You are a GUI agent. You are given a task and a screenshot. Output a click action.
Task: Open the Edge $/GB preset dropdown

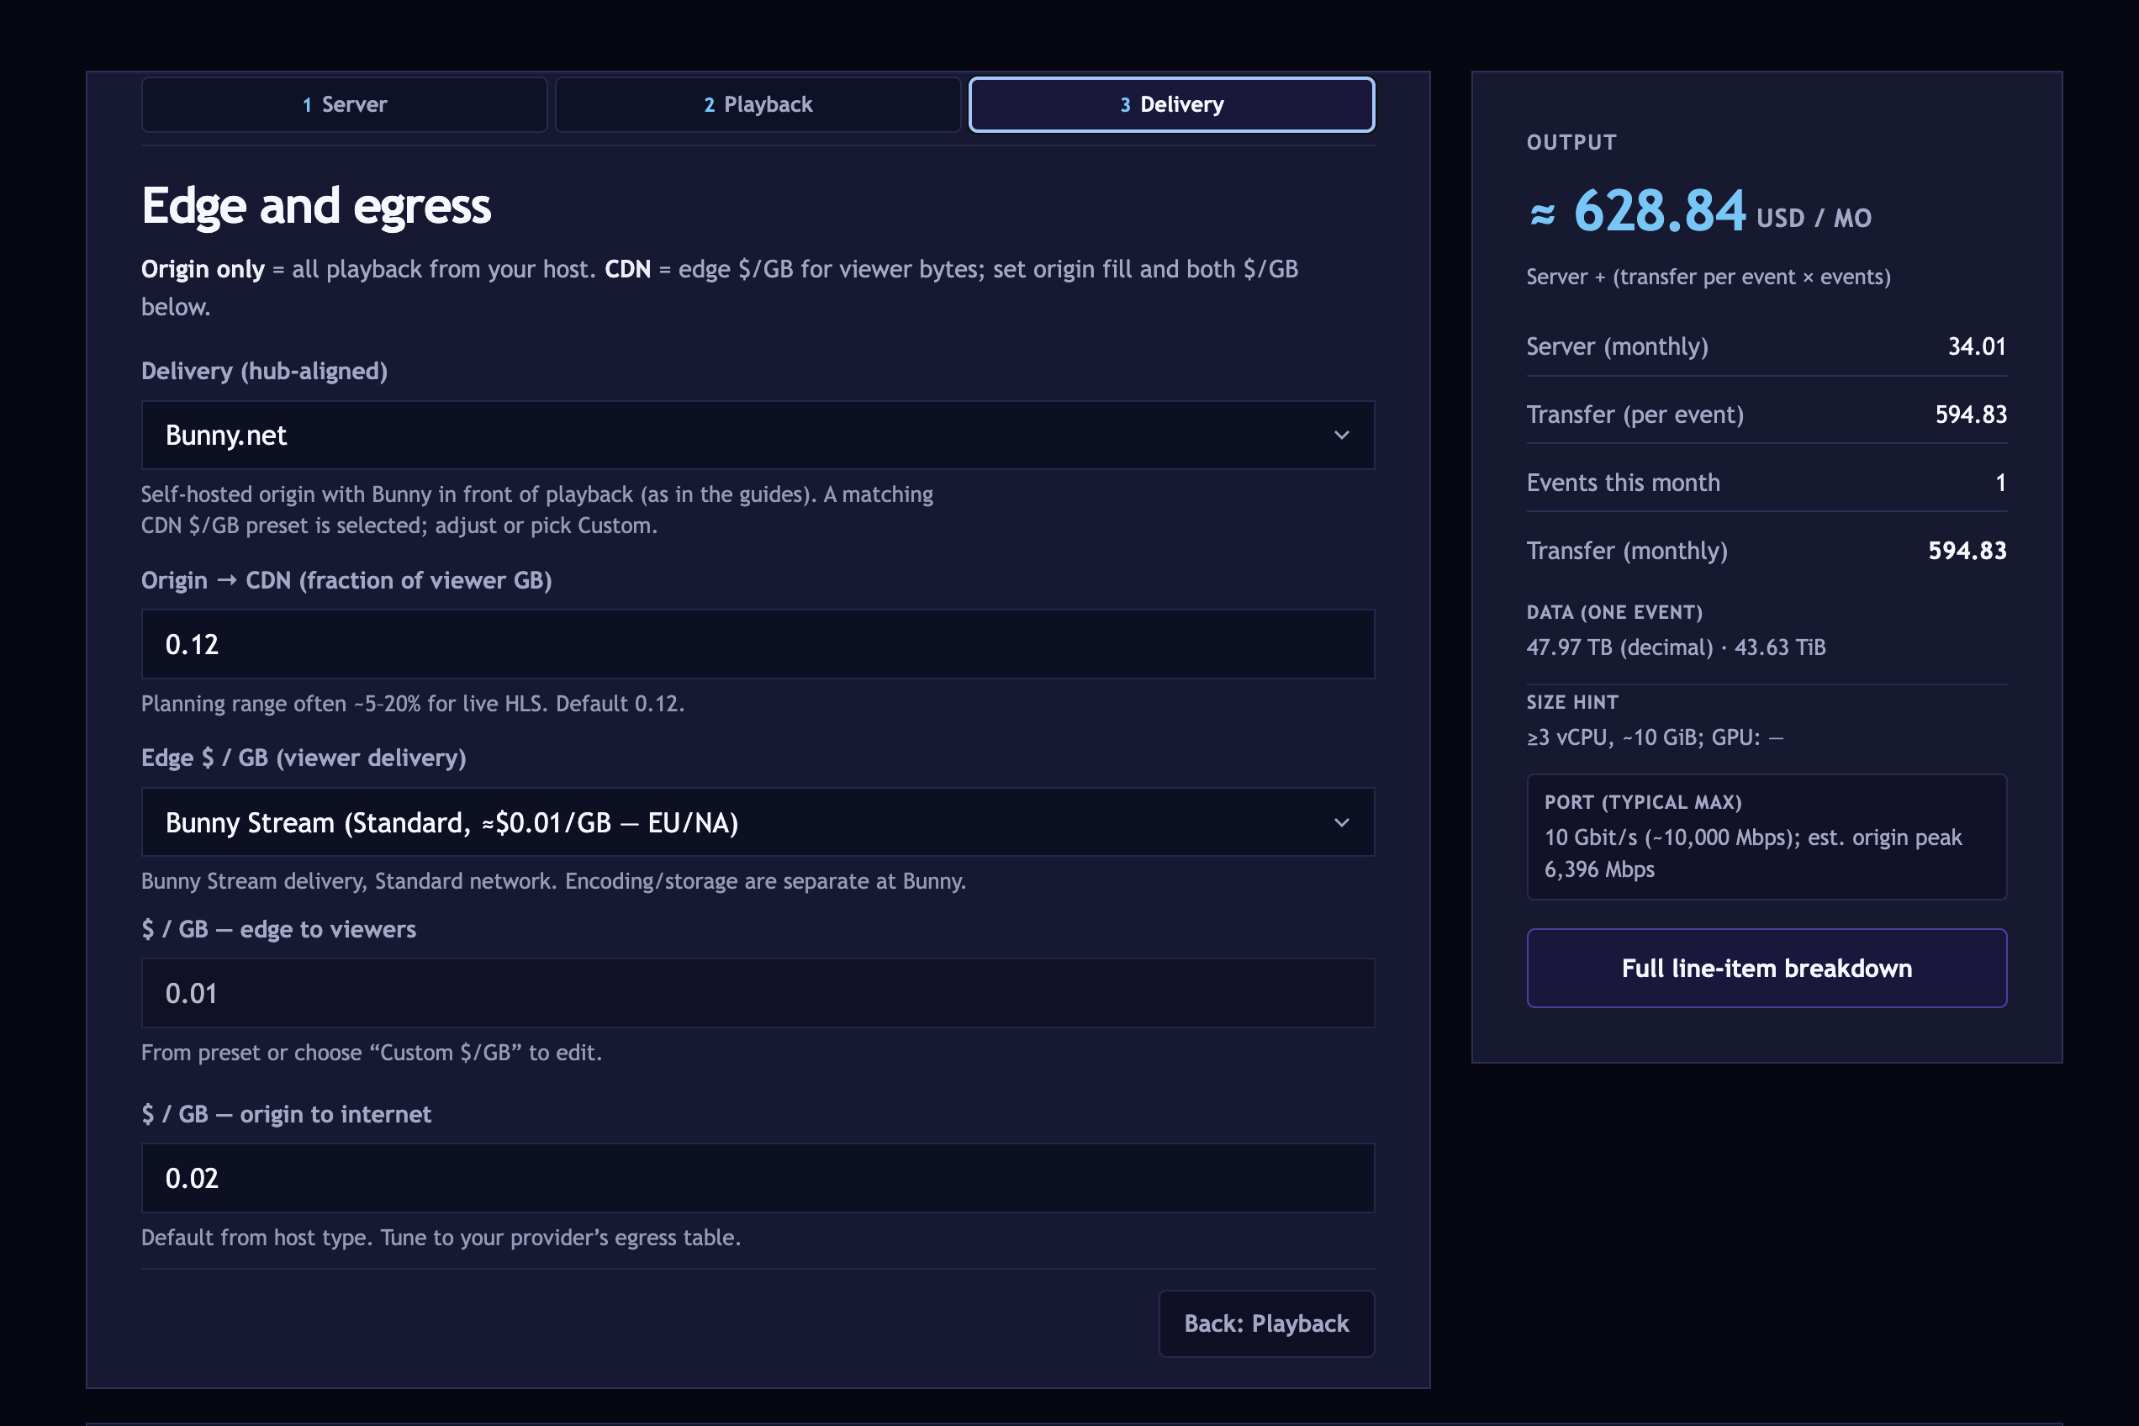pos(757,821)
